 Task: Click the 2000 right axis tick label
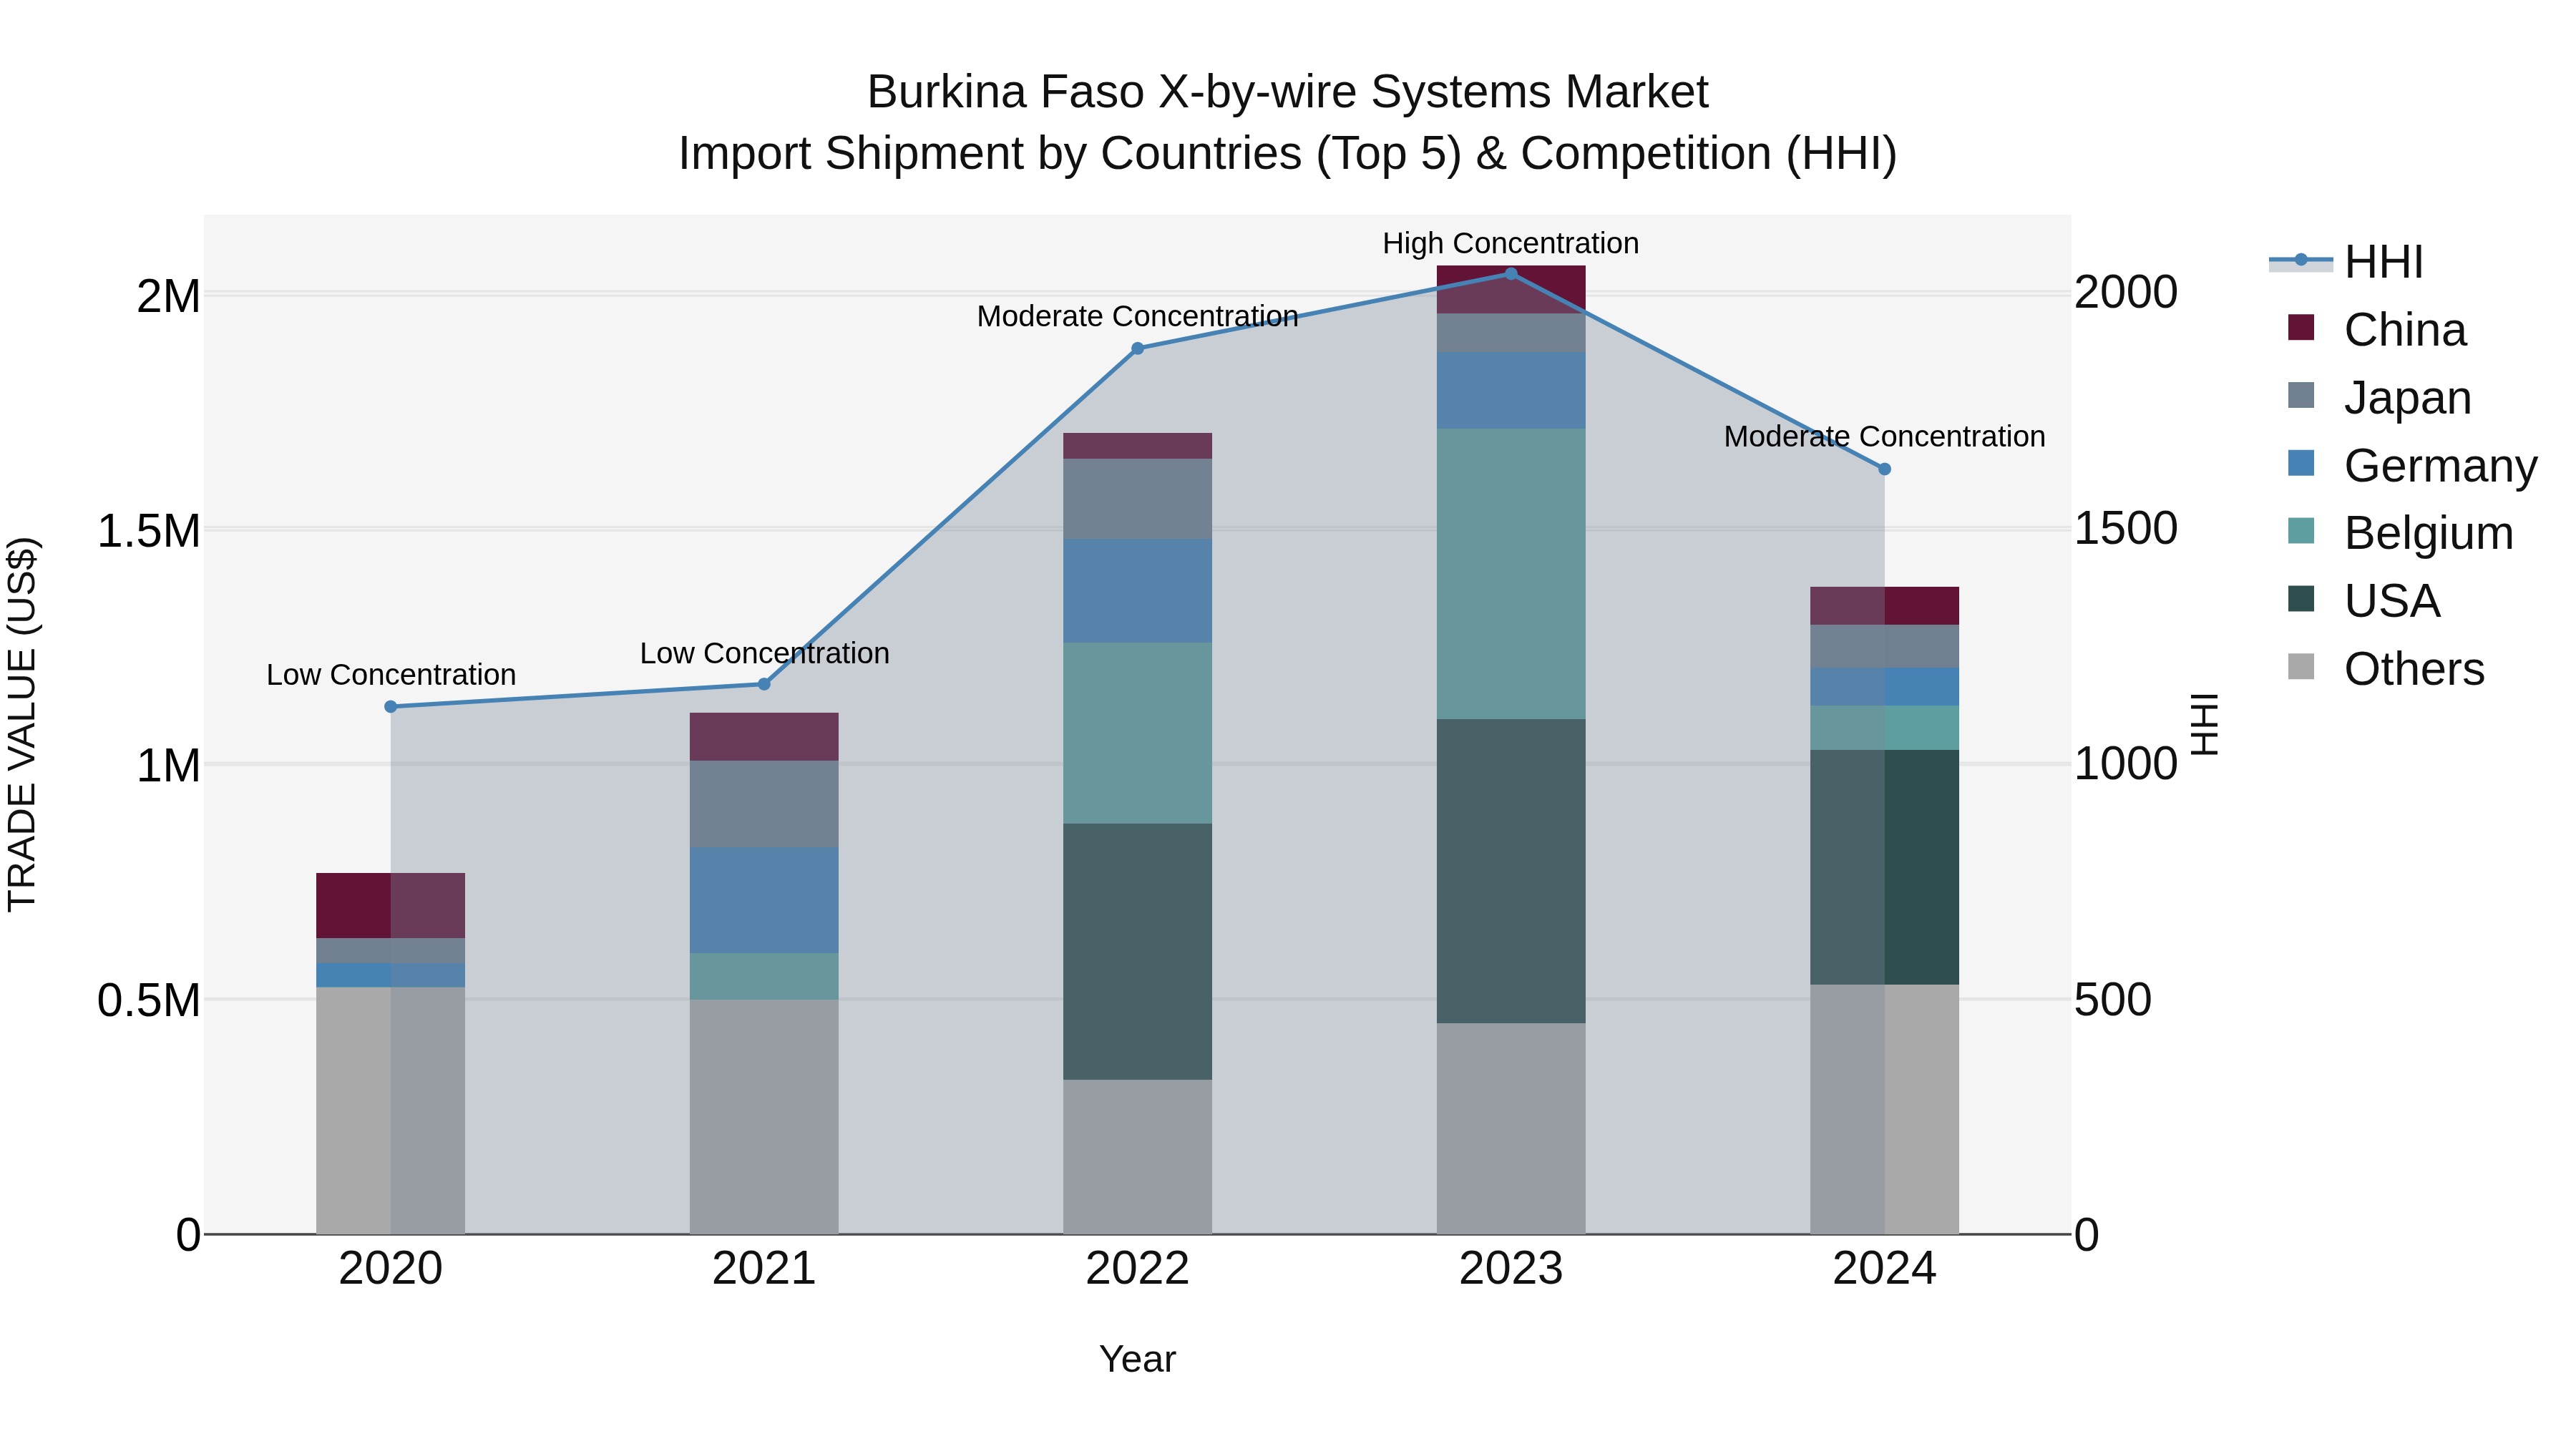2126,292
